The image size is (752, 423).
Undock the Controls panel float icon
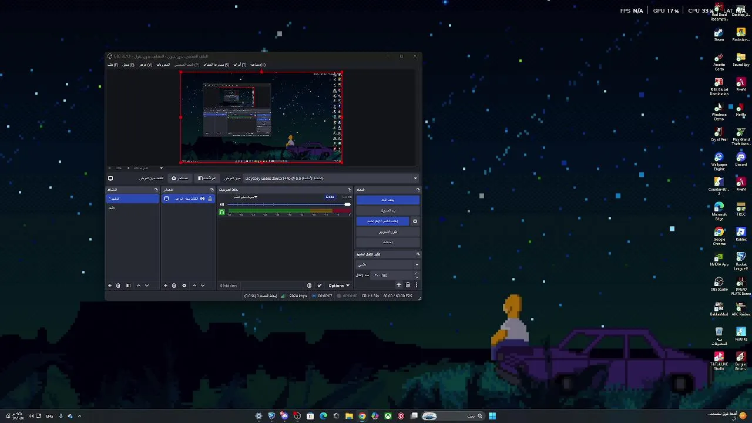click(x=418, y=190)
